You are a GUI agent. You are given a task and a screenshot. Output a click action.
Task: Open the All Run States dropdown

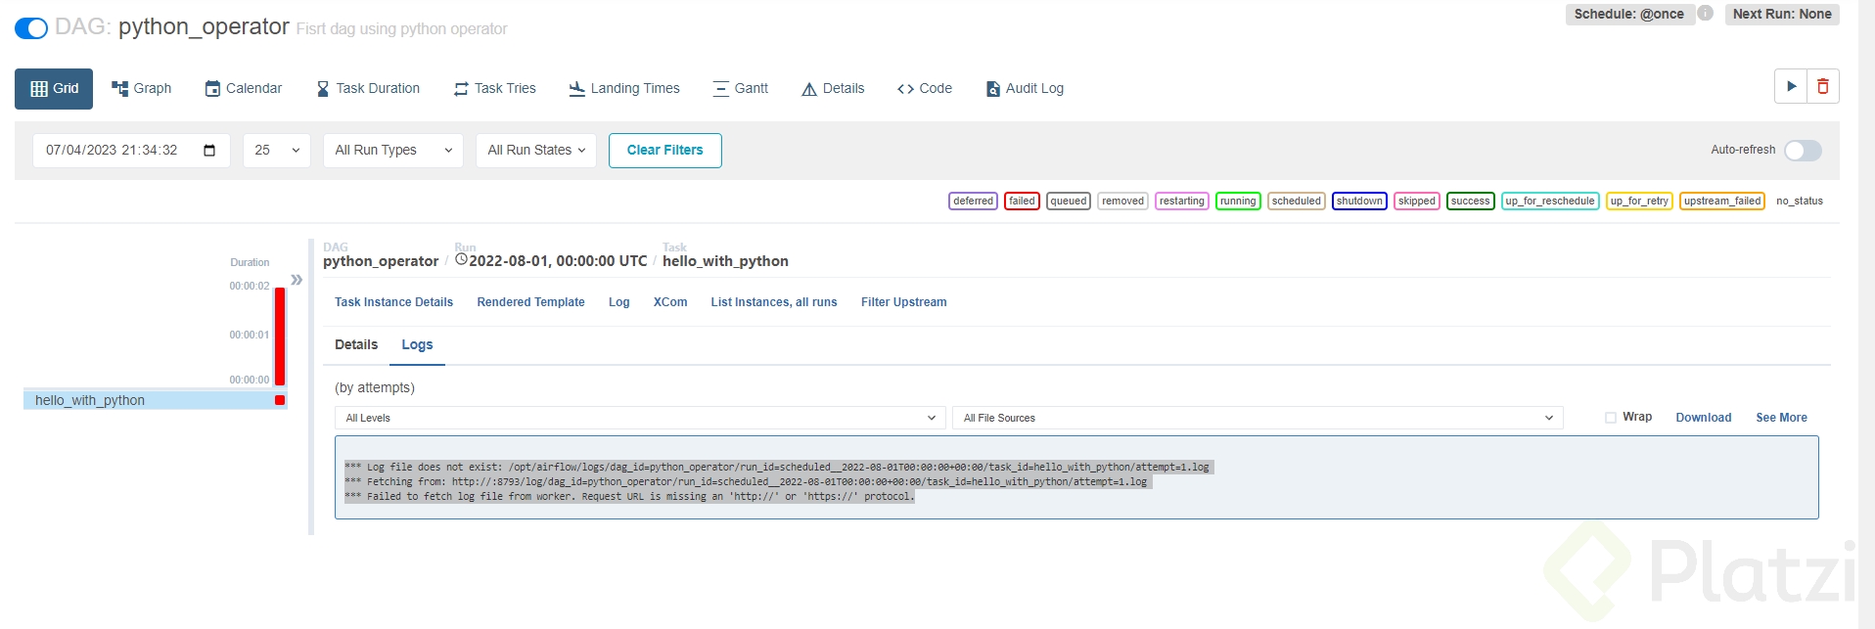pos(536,151)
